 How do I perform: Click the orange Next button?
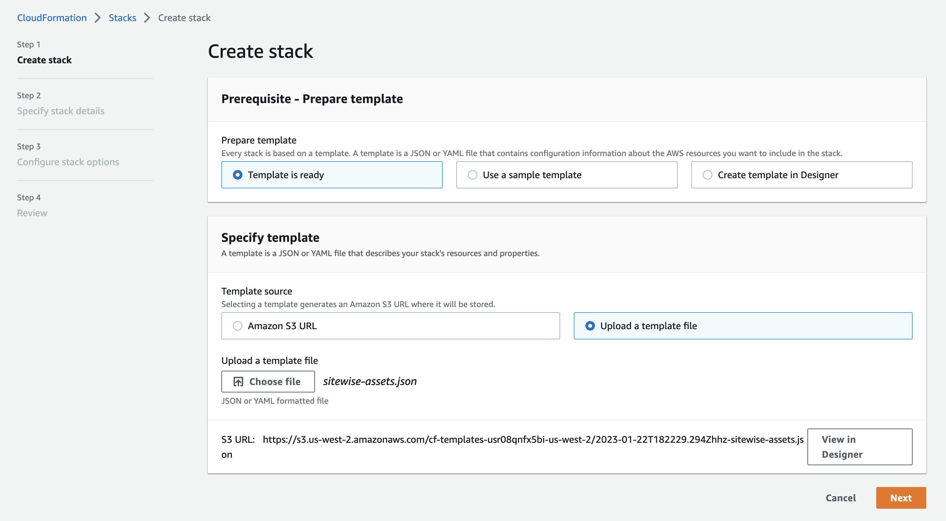[900, 498]
